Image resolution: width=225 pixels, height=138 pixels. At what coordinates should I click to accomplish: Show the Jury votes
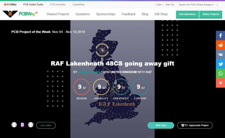(x=46, y=125)
